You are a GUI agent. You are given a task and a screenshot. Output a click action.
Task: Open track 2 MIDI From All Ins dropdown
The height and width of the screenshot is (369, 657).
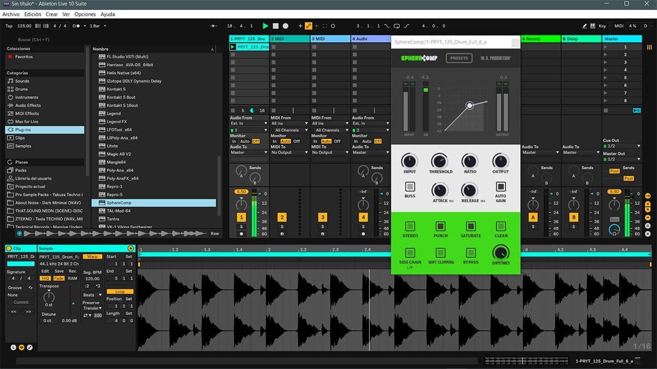click(290, 124)
